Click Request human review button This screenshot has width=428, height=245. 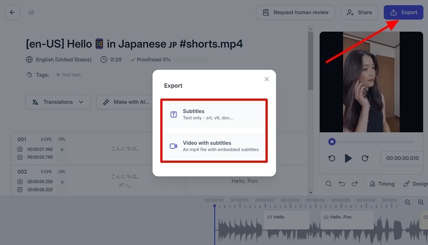296,13
